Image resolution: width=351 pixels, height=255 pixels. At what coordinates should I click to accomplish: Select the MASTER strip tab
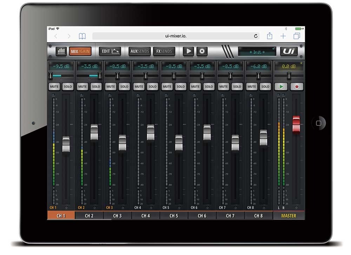click(x=289, y=215)
